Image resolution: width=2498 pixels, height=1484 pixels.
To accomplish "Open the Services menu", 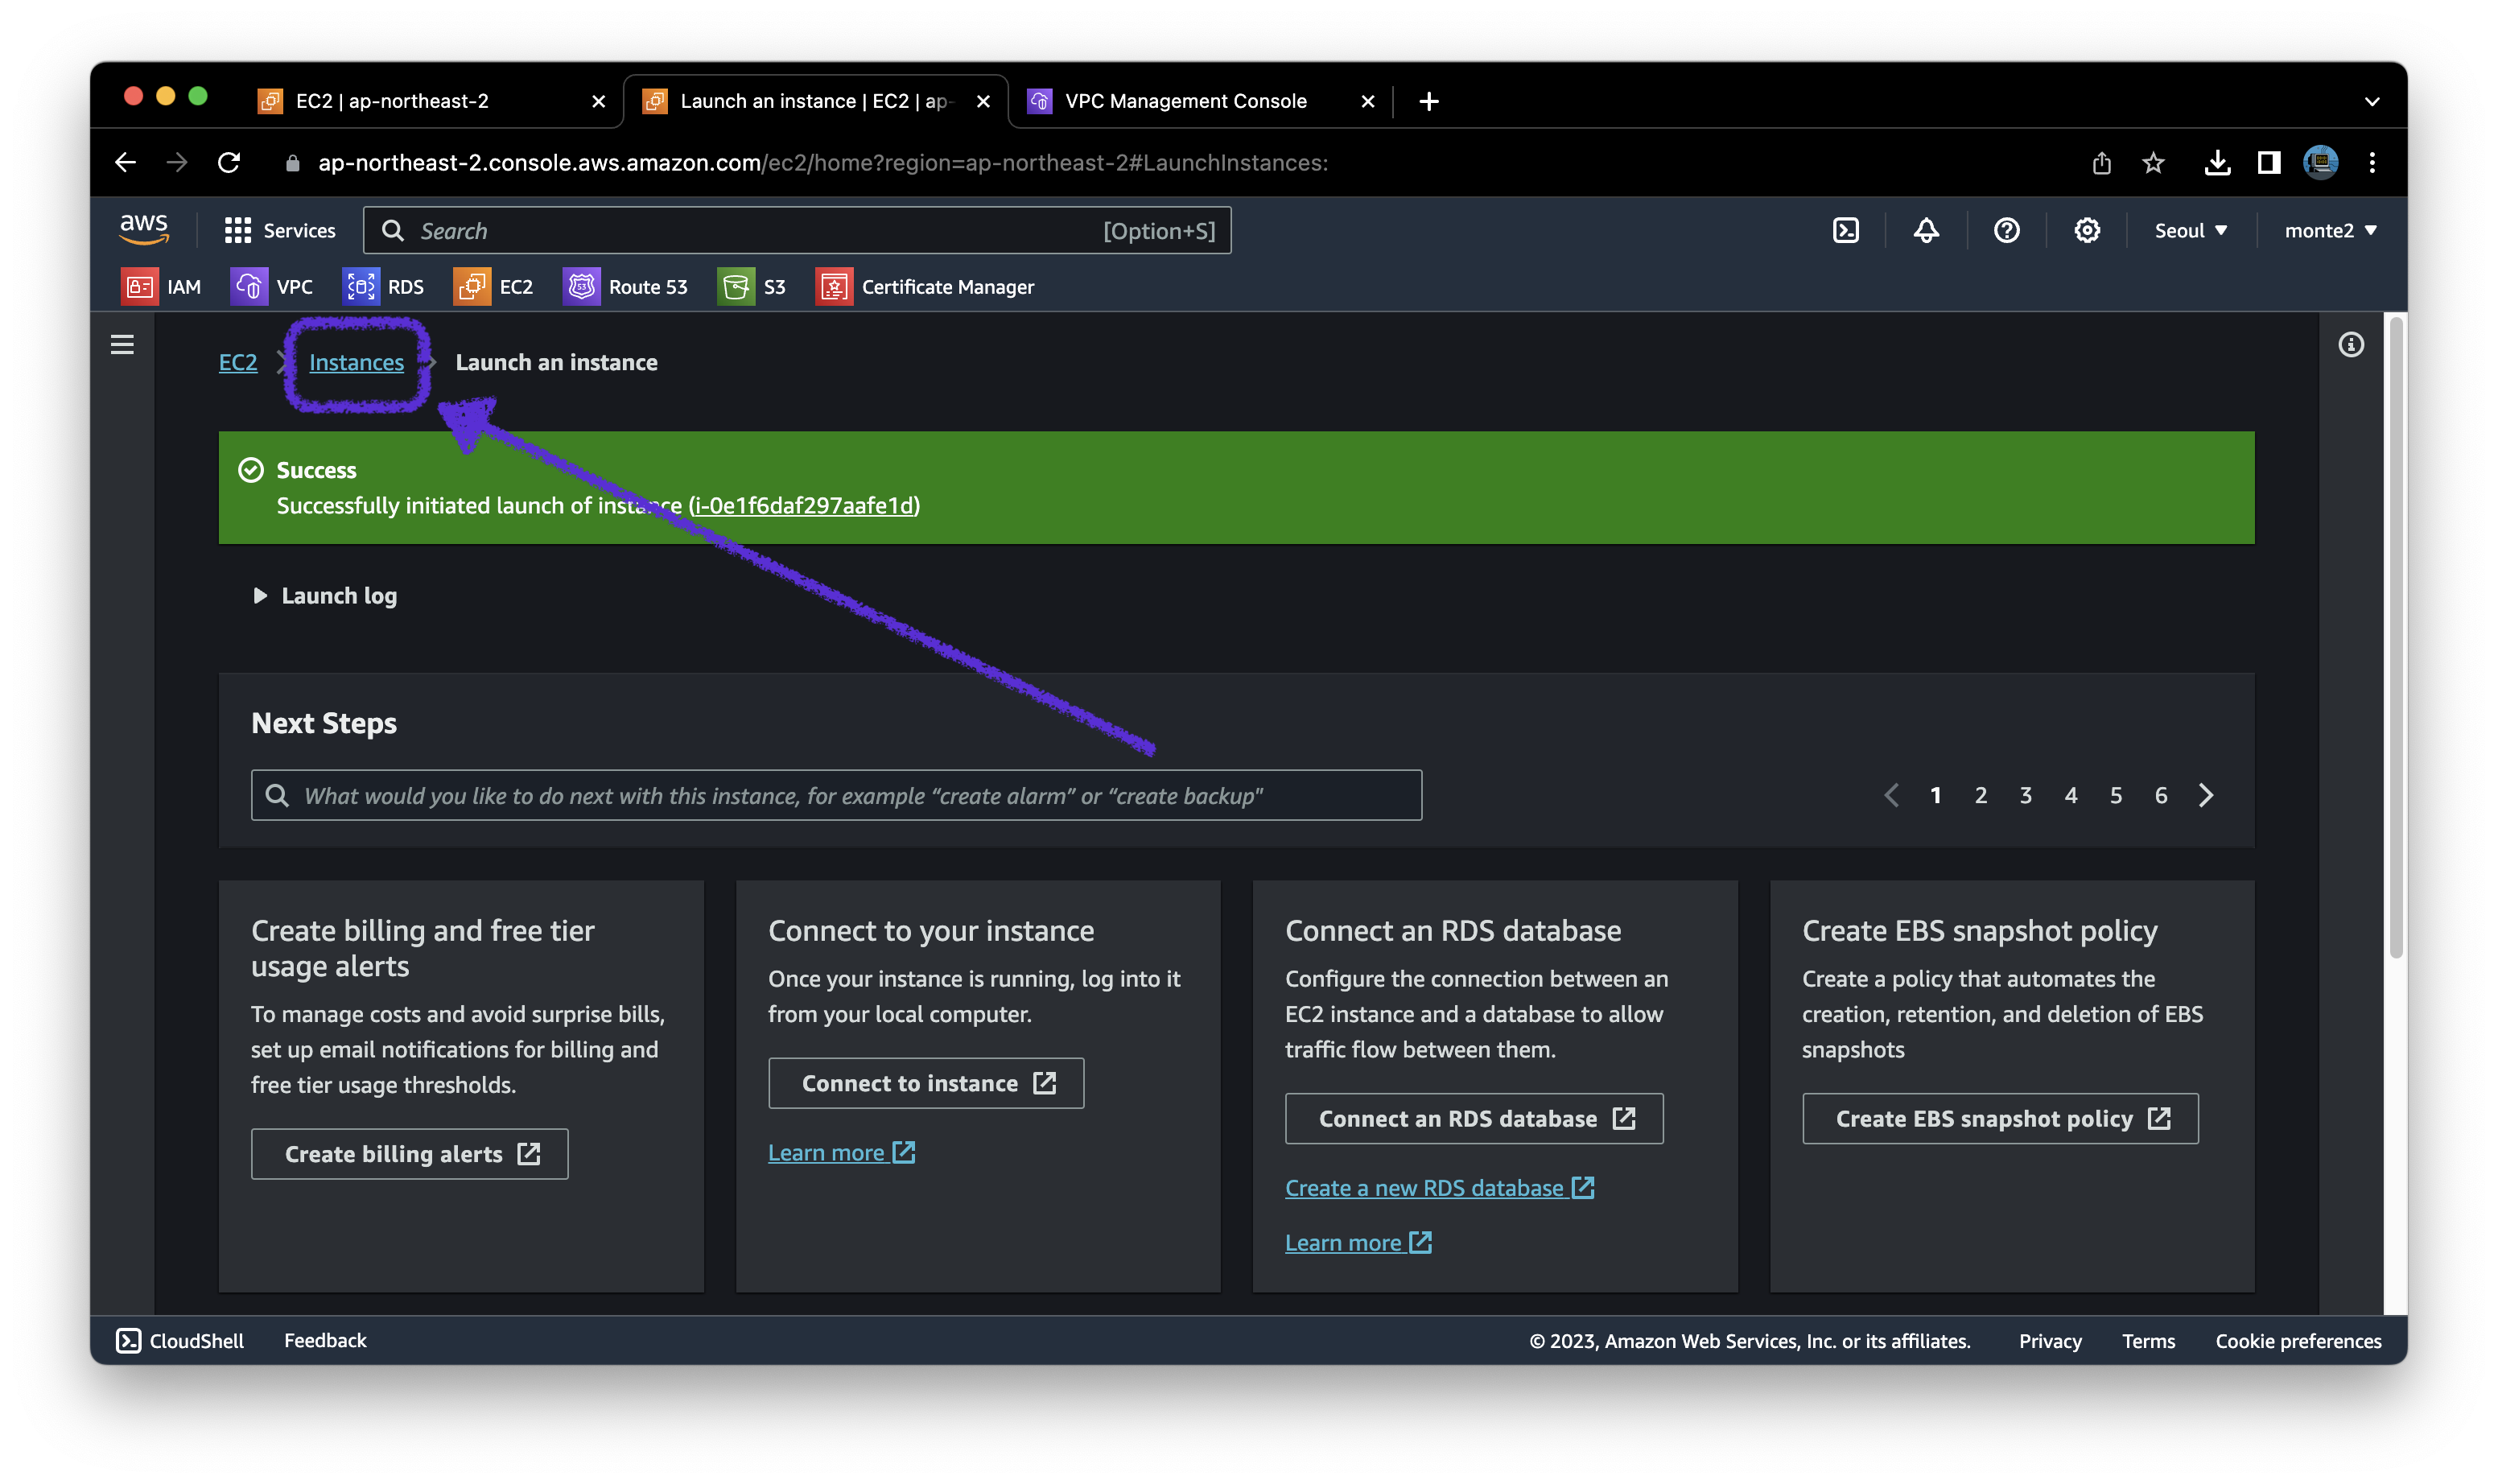I will 280,231.
